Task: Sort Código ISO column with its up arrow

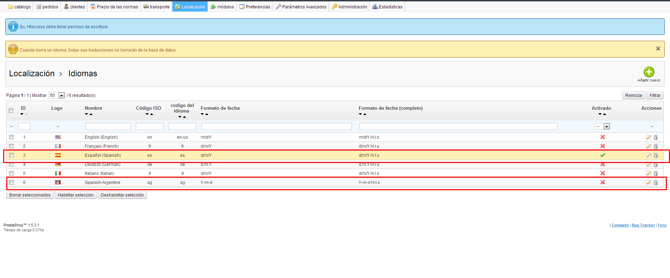Action: 152,114
